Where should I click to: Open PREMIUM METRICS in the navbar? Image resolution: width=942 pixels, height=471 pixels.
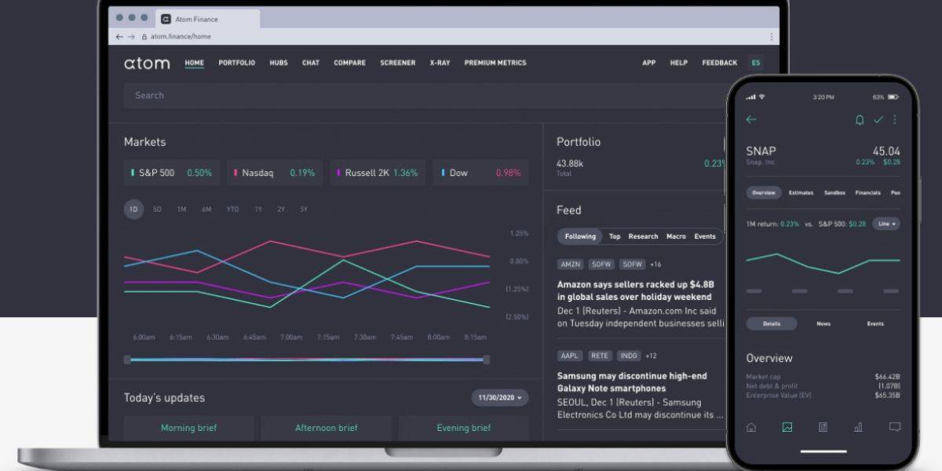click(x=495, y=63)
